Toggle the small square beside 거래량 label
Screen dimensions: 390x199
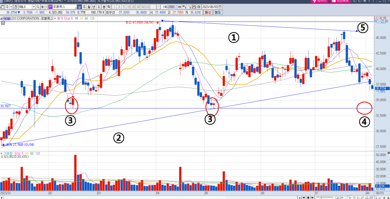coord(2,153)
